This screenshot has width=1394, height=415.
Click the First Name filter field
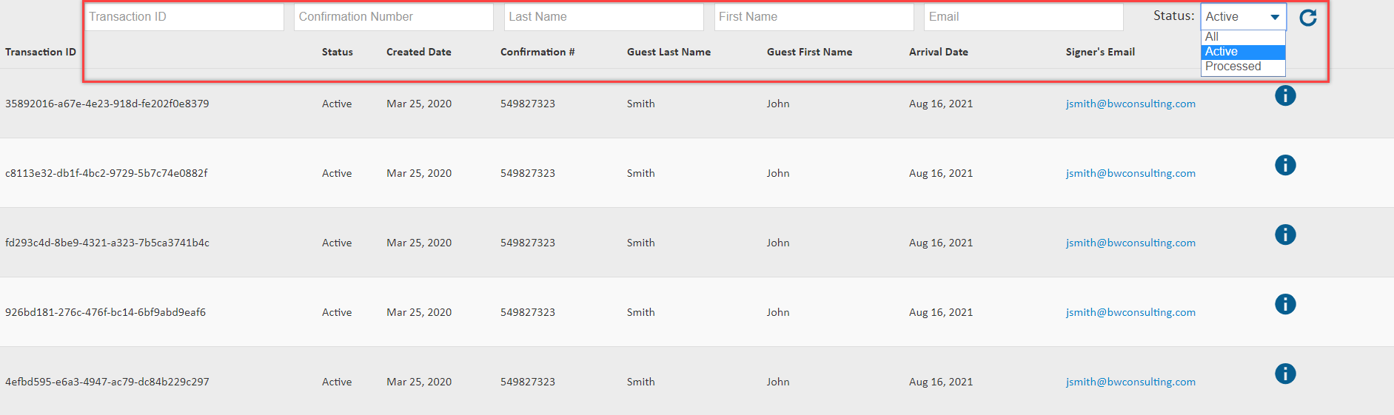point(814,17)
